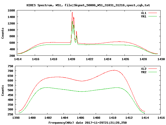
Task: Click the 800 tick label on top y-axis
Action: (x=12, y=36)
